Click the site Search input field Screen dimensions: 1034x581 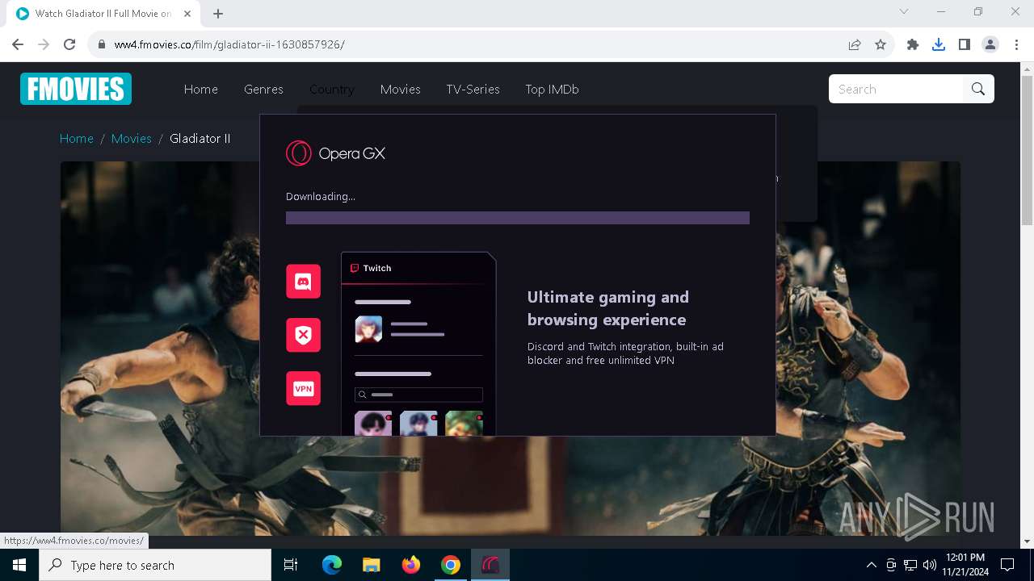(x=896, y=89)
